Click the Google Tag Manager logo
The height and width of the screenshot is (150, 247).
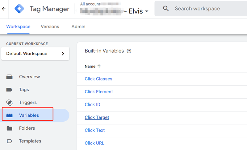pos(20,9)
